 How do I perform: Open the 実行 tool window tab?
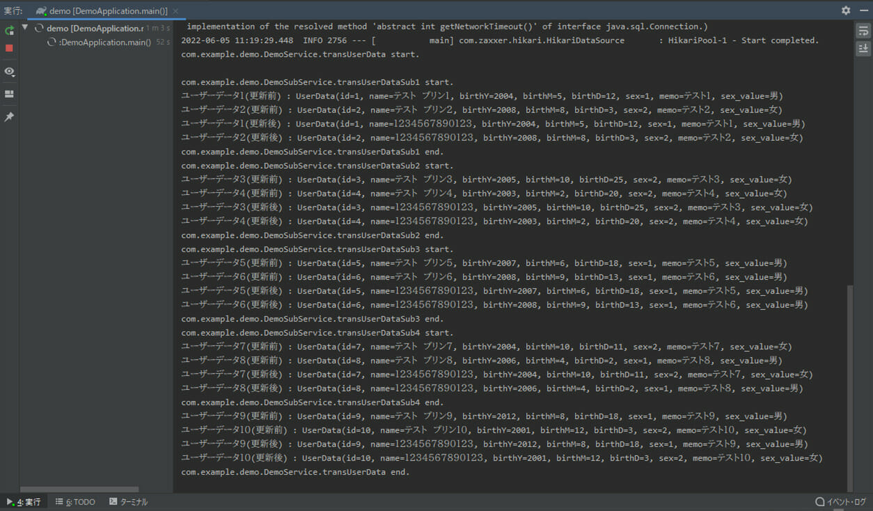24,502
